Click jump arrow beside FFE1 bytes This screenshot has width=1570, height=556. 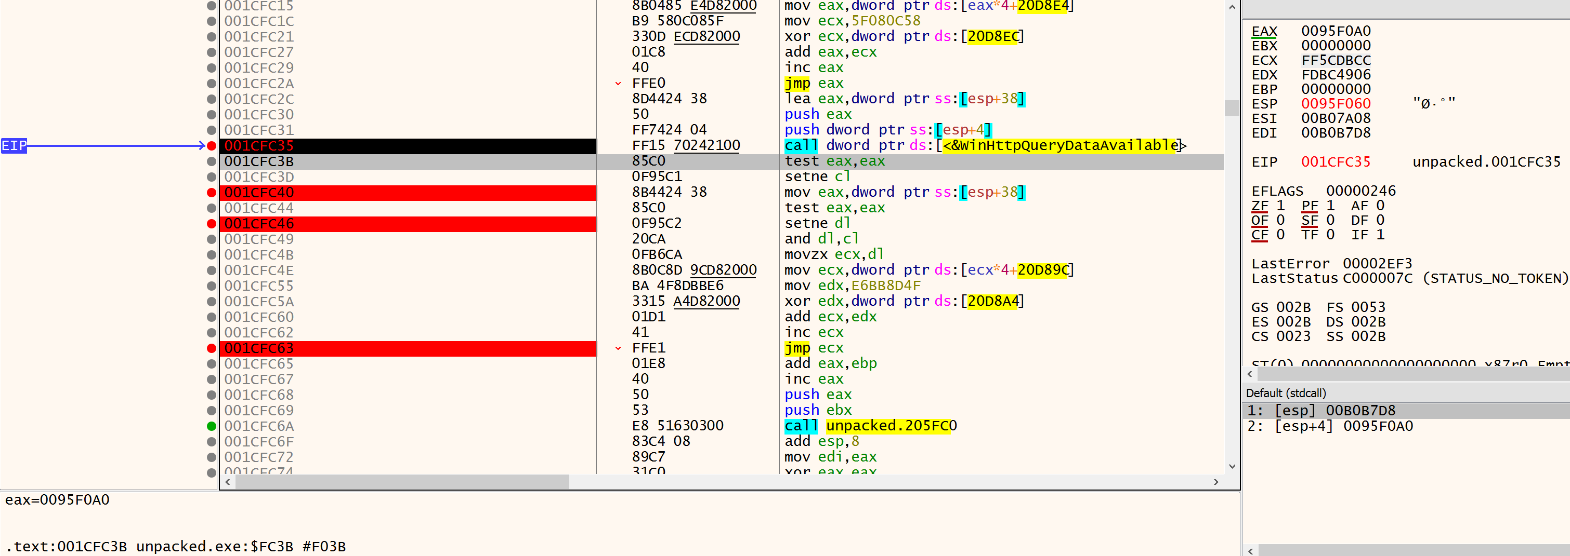point(618,348)
